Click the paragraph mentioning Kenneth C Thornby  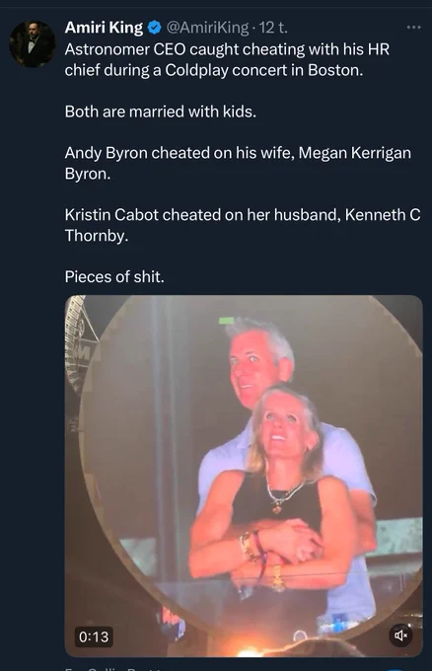click(243, 225)
